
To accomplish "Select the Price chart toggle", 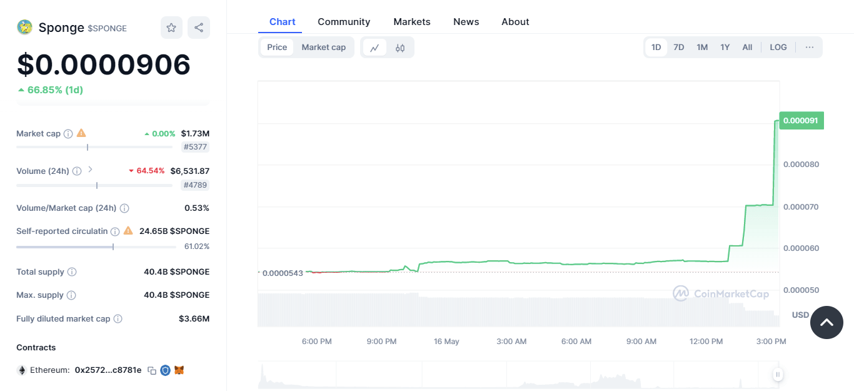I will pyautogui.click(x=277, y=48).
